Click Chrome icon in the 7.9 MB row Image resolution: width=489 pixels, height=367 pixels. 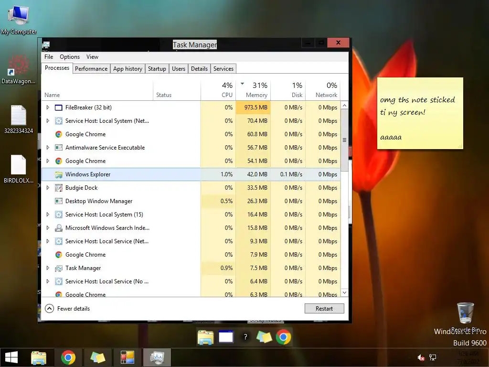point(58,255)
